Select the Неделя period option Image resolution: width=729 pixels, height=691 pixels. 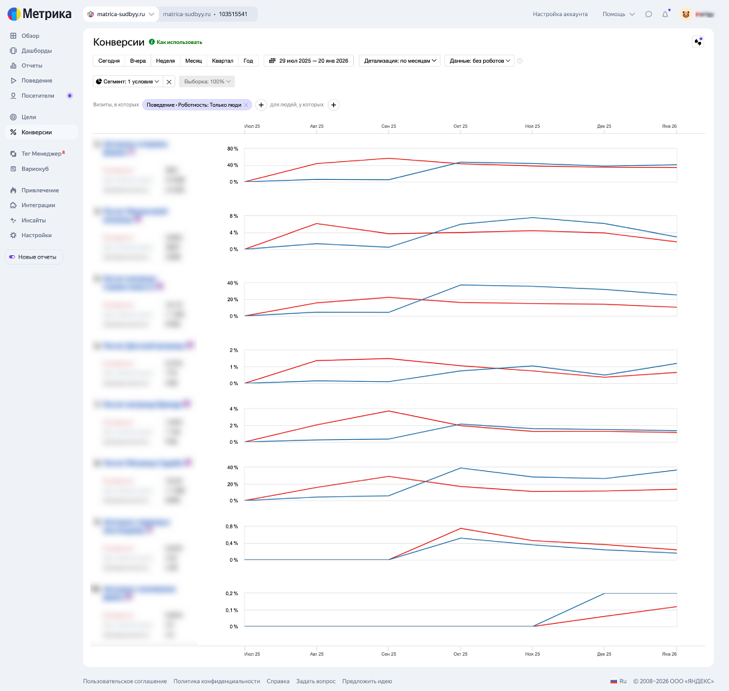tap(165, 61)
